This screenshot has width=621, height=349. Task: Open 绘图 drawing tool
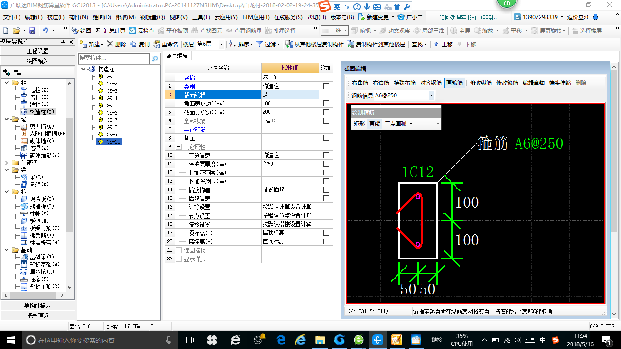81,30
